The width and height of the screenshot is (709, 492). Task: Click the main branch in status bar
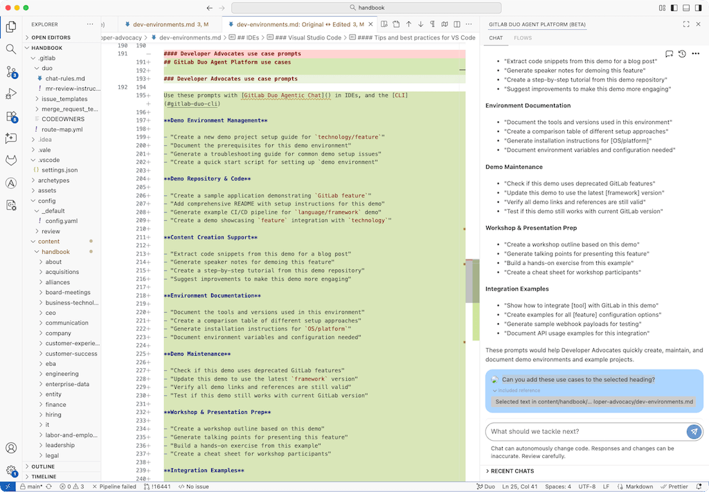point(31,486)
